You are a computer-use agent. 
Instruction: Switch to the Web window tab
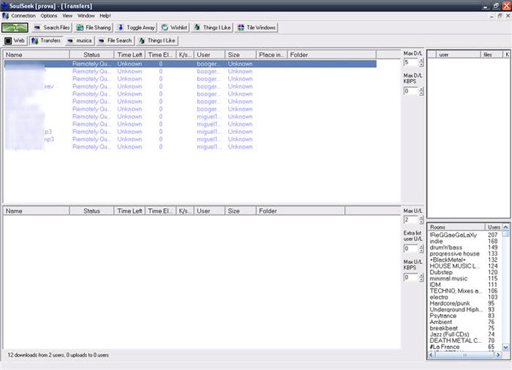coord(15,41)
